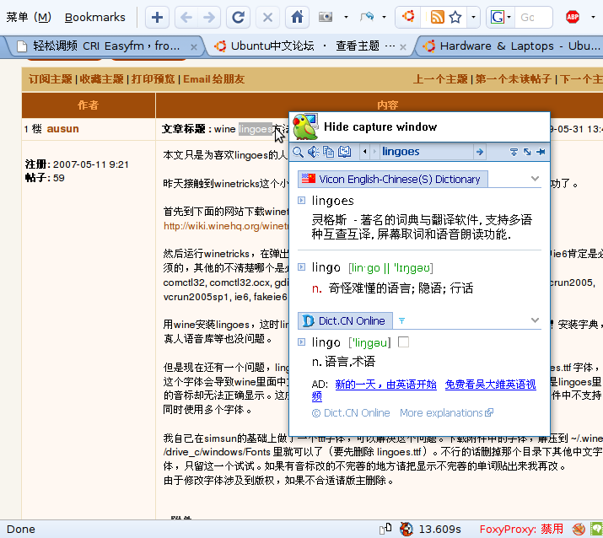Click the blue reply-arrow toolbar icon
Viewport: 603px width, 538px height.
click(367, 17)
